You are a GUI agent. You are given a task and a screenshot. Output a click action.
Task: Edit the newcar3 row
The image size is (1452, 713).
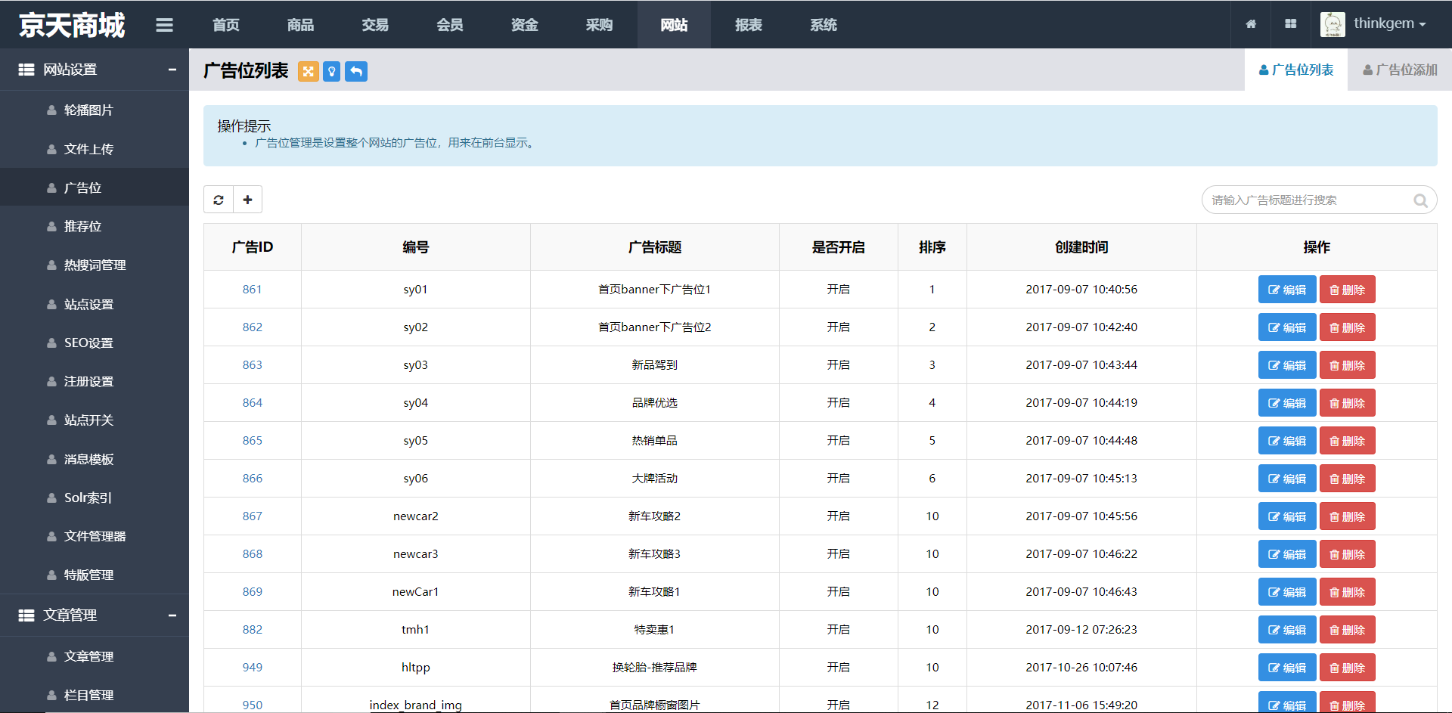1287,554
